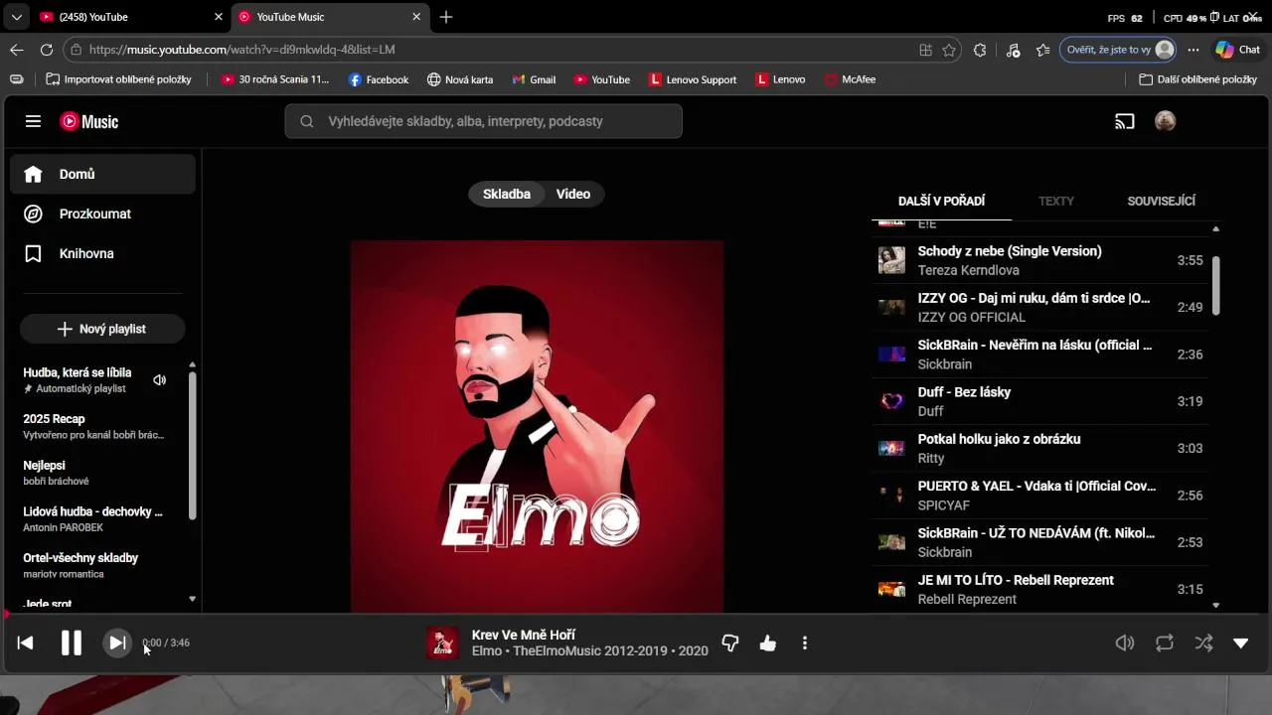The image size is (1272, 715).
Task: Play Duff - Bez lásky
Action: (x=1040, y=401)
